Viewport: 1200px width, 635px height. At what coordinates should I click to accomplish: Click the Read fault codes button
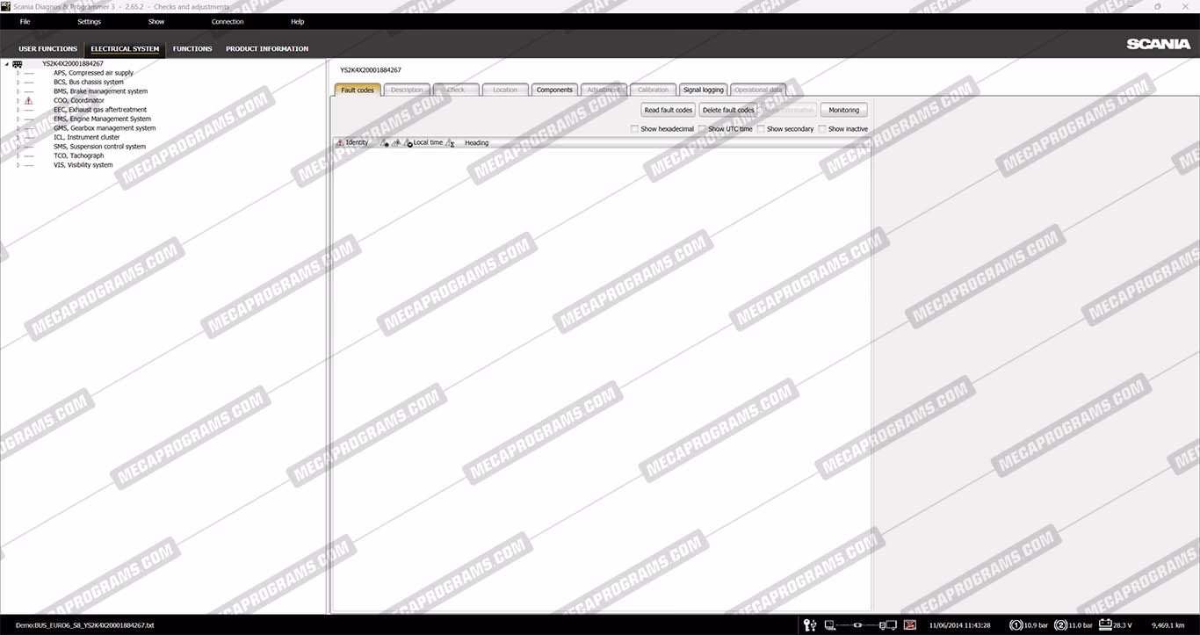pyautogui.click(x=669, y=110)
